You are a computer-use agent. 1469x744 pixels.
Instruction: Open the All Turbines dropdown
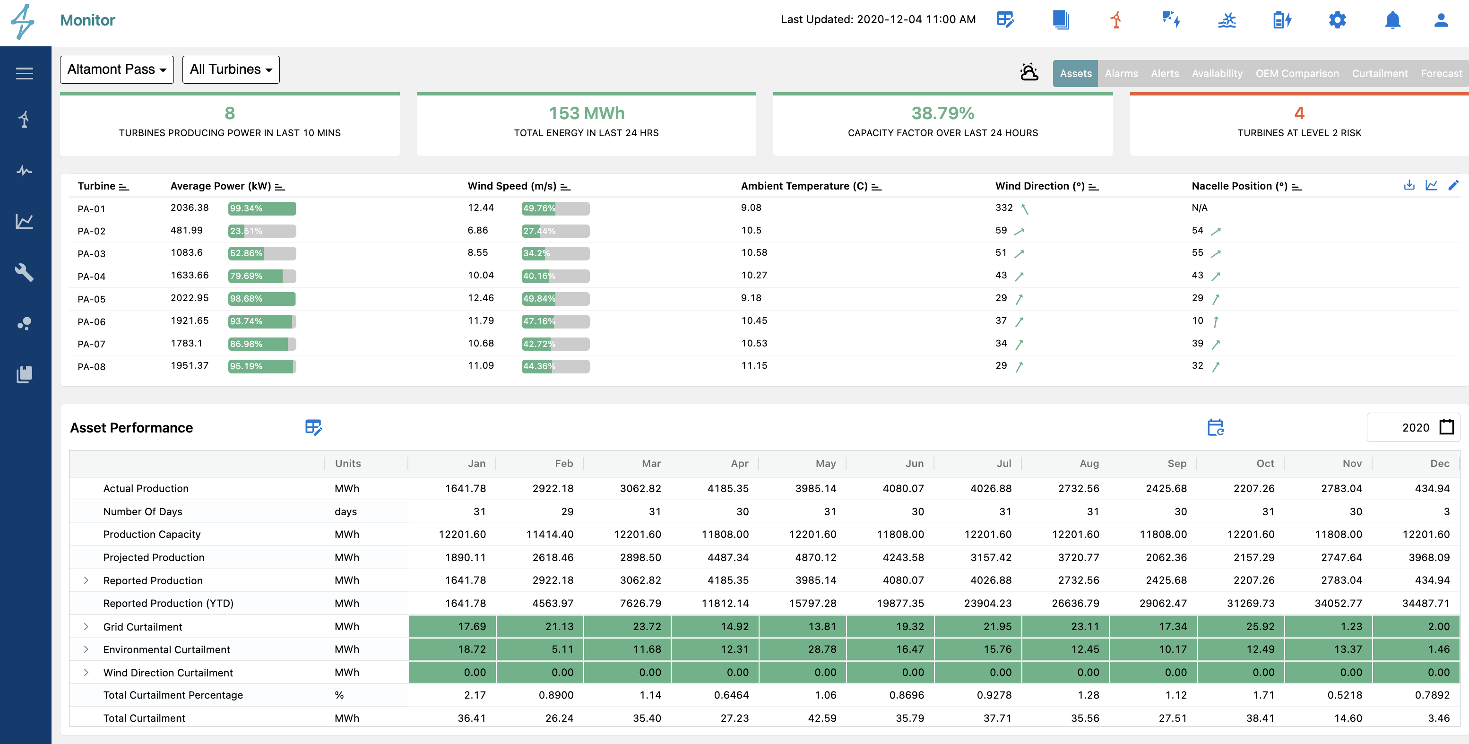(x=231, y=69)
